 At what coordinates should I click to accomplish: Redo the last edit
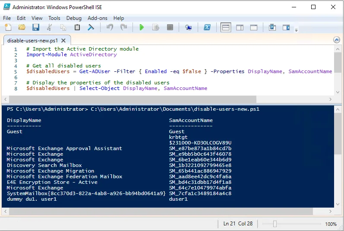123,28
